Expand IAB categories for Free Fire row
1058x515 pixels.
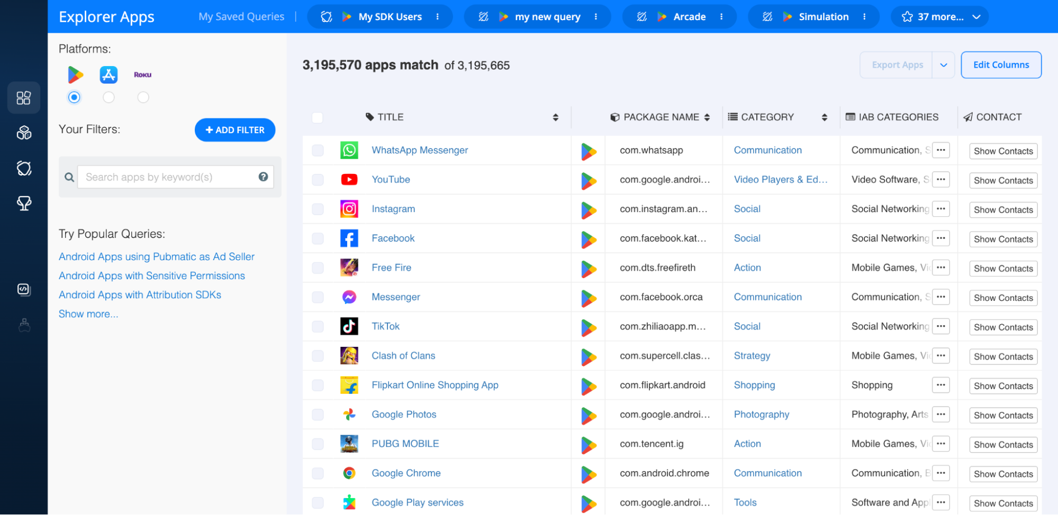[x=941, y=268]
